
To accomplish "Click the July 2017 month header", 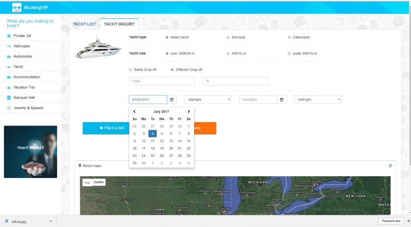I will click(161, 111).
